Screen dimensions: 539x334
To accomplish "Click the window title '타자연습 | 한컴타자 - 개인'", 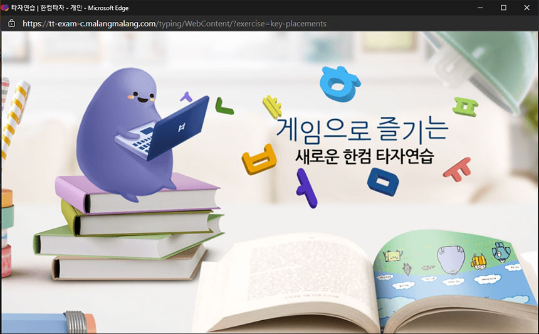I will pos(46,8).
